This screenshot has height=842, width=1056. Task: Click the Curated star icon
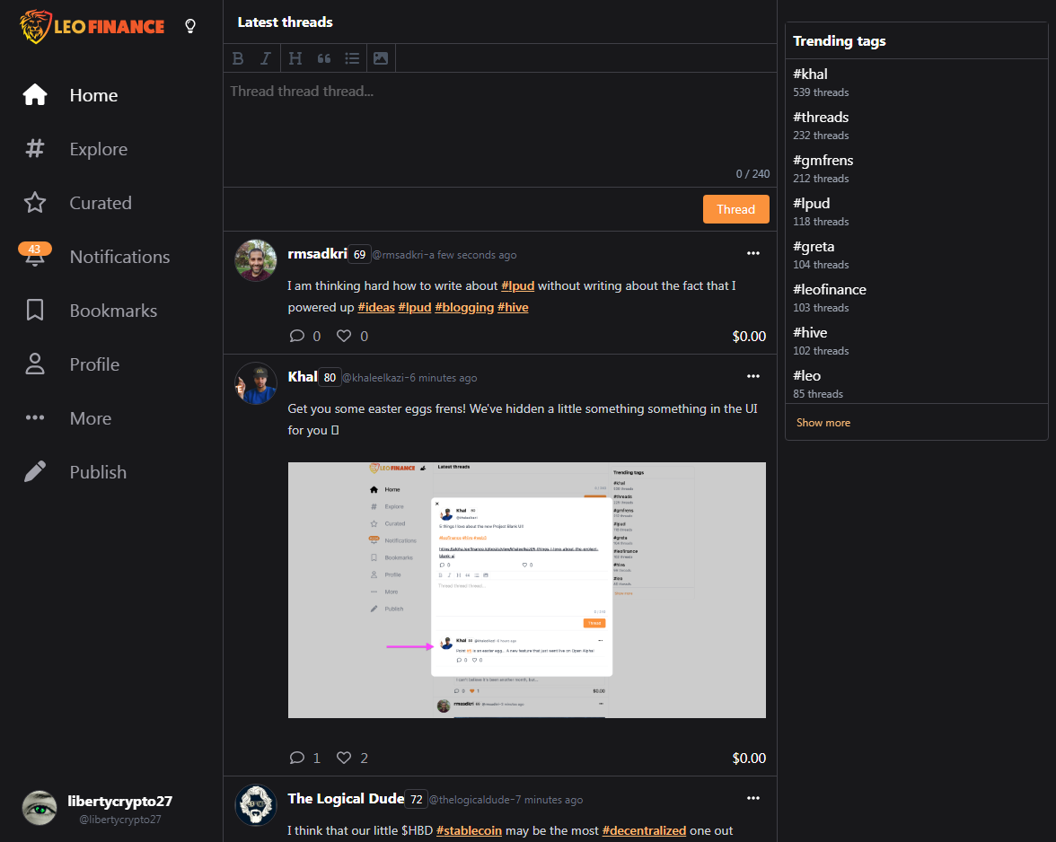coord(35,203)
